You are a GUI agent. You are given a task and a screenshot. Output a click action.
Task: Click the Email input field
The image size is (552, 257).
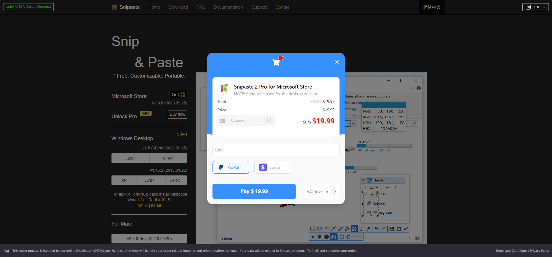[x=276, y=150]
